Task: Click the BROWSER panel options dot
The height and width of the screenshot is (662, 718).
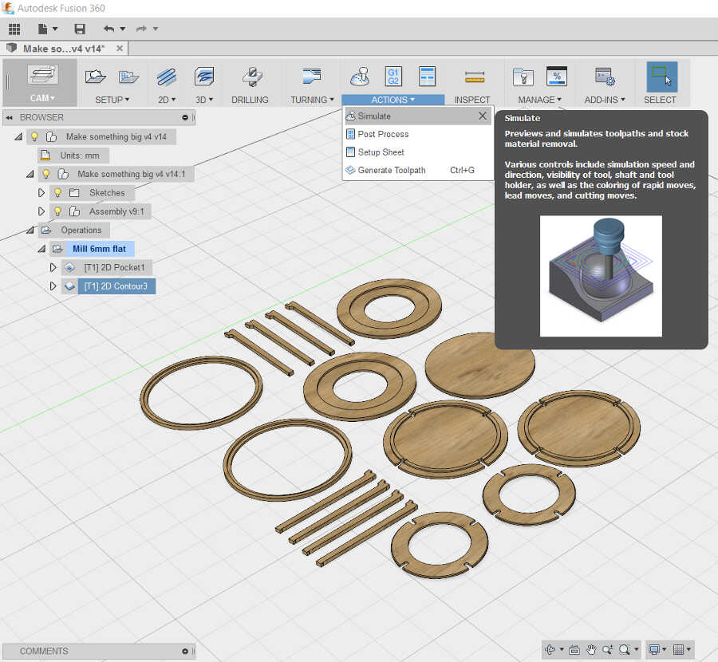Action: pos(185,118)
